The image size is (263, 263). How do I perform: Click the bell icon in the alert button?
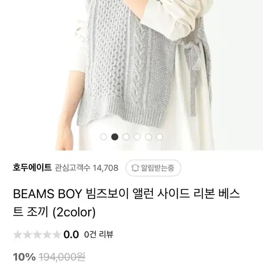pyautogui.click(x=135, y=168)
